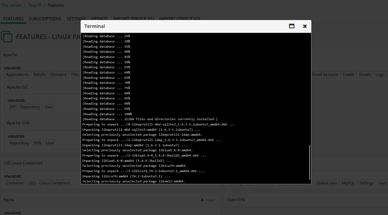Click the Apache Applications tag

click(x=17, y=74)
